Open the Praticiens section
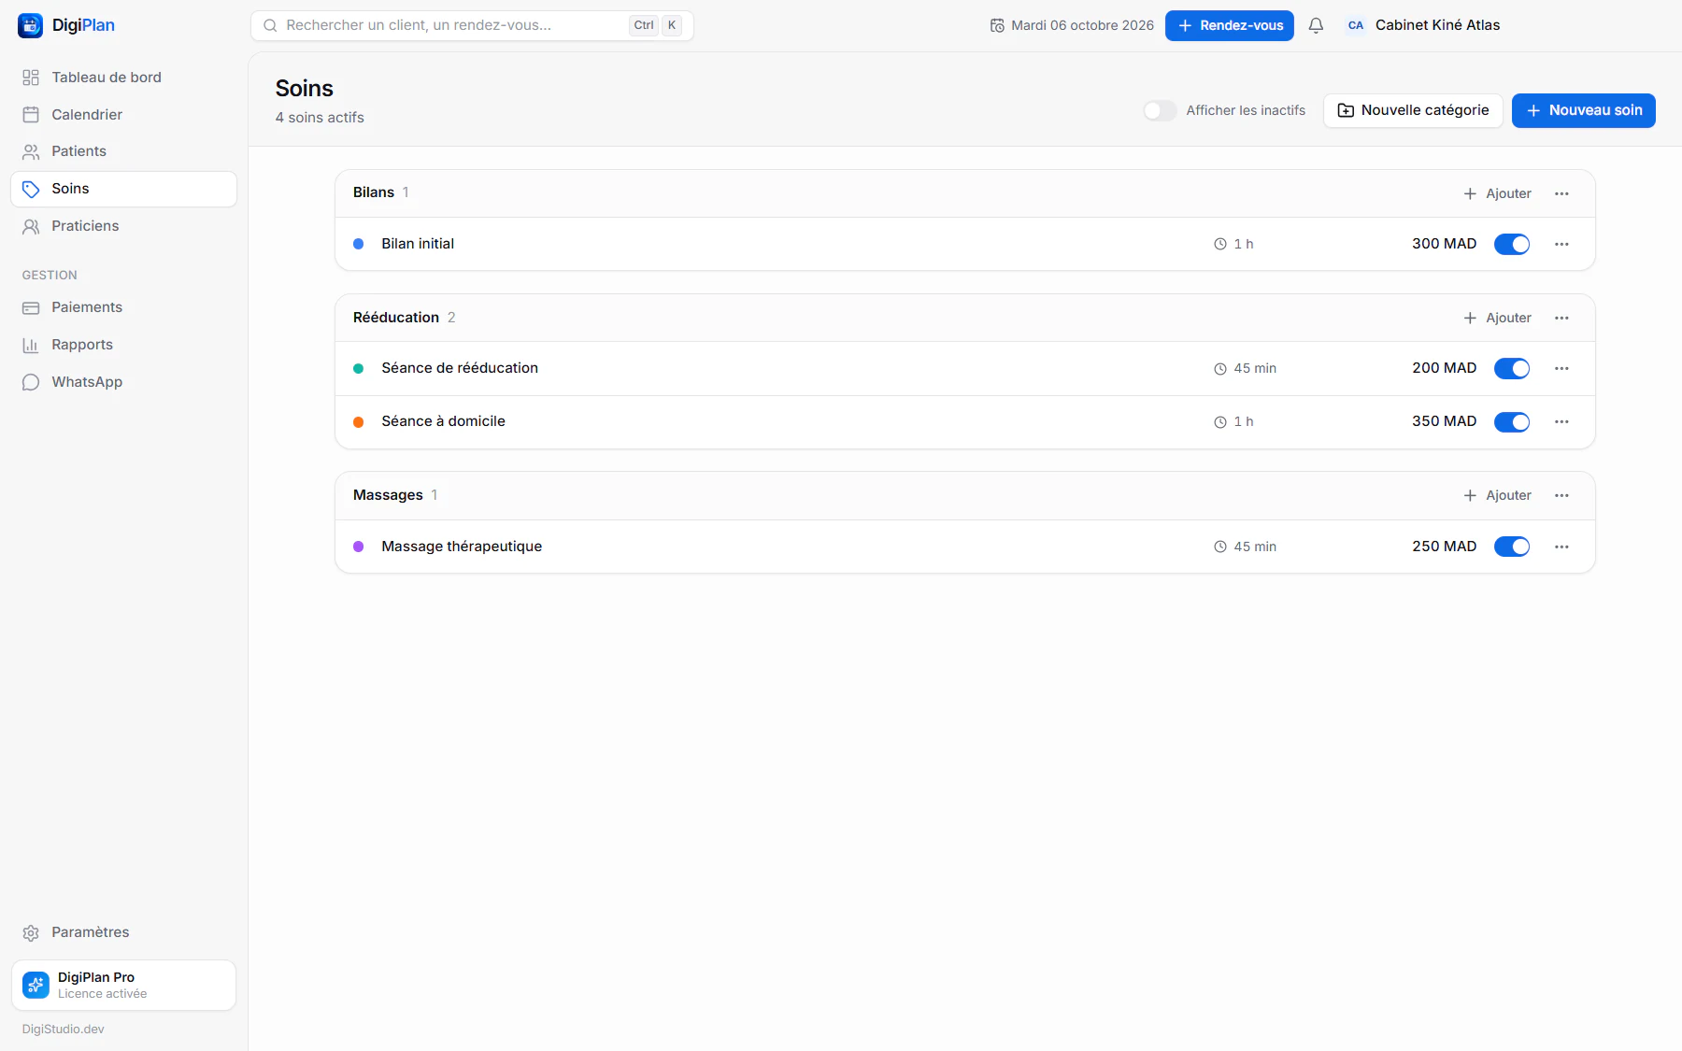 123,226
